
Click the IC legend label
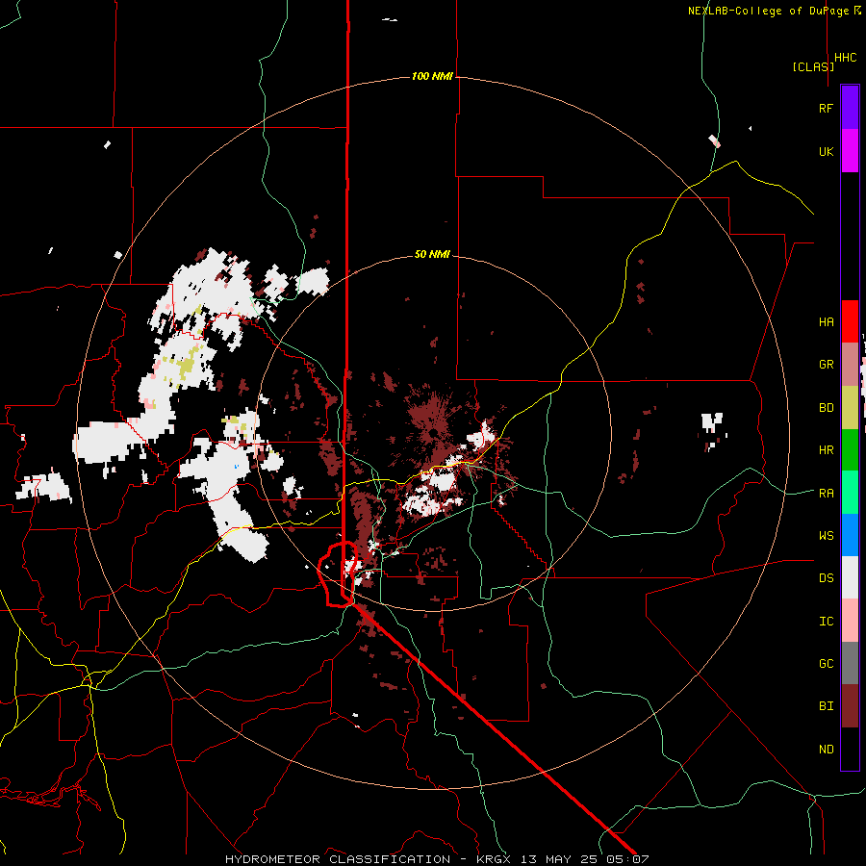point(826,621)
